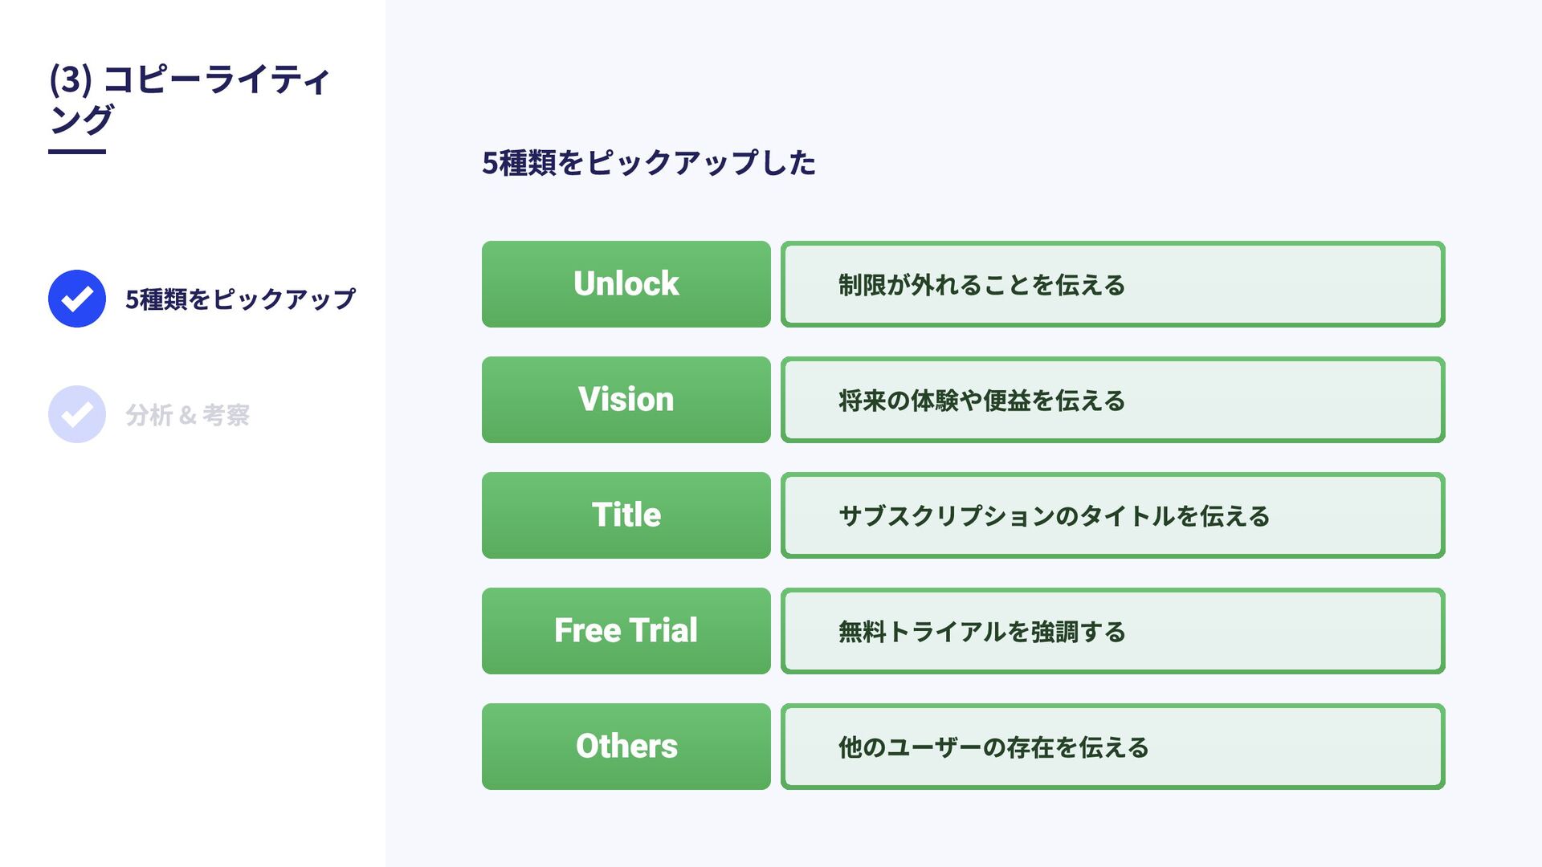Click the blue checkmark circle icon

pos(77,299)
